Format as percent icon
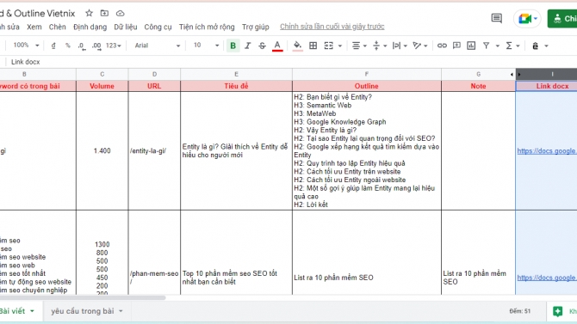The height and width of the screenshot is (324, 577). 68,46
